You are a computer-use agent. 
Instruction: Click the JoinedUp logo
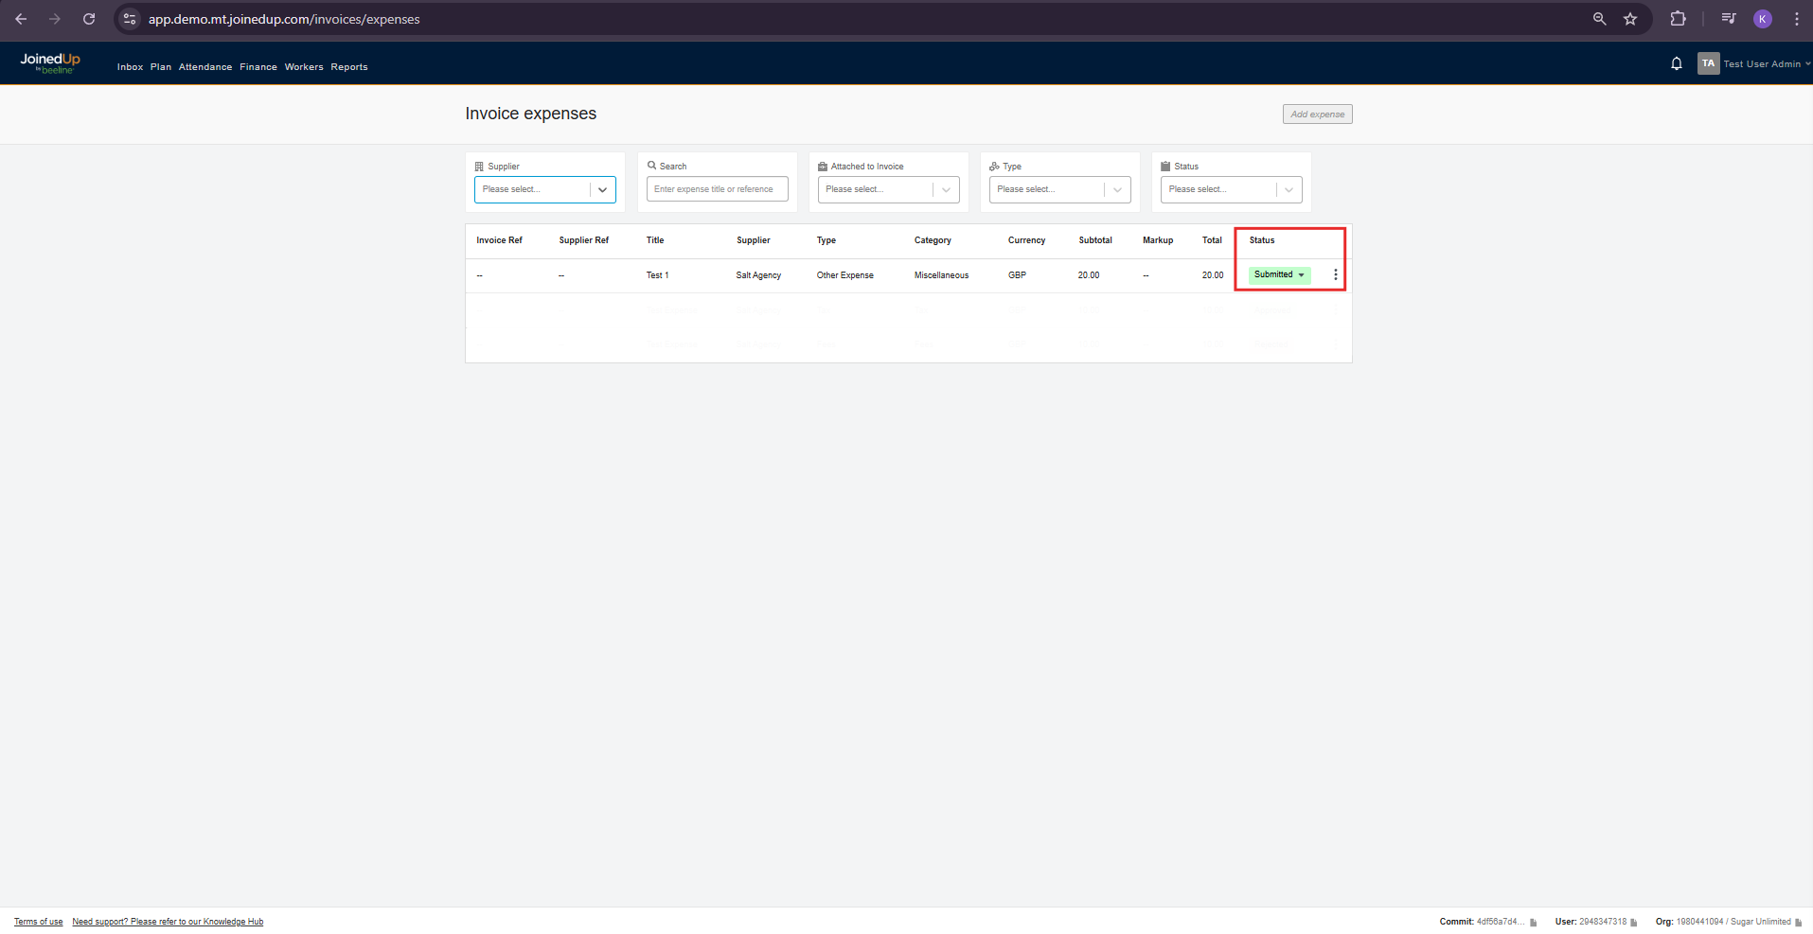click(x=49, y=62)
